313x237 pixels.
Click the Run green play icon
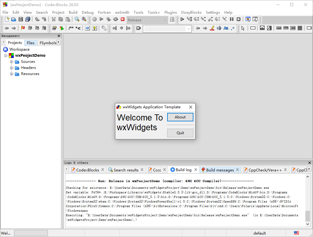pos(101,19)
